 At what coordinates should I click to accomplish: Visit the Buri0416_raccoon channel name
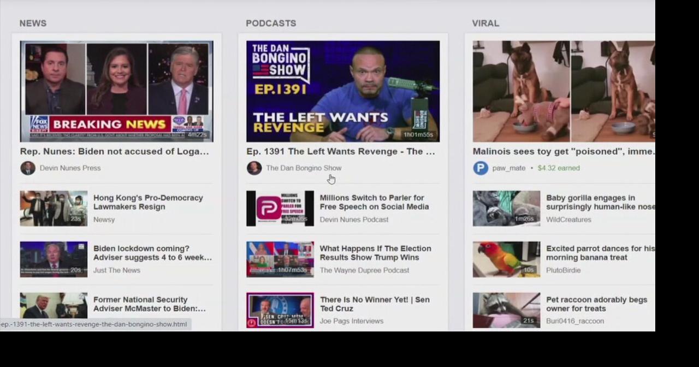[x=575, y=321]
